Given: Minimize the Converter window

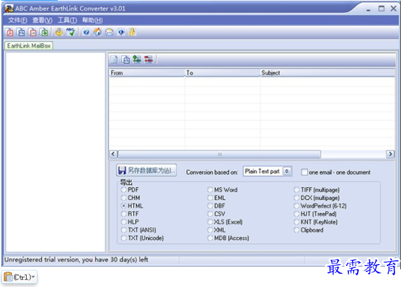Looking at the screenshot, I should point(368,10).
